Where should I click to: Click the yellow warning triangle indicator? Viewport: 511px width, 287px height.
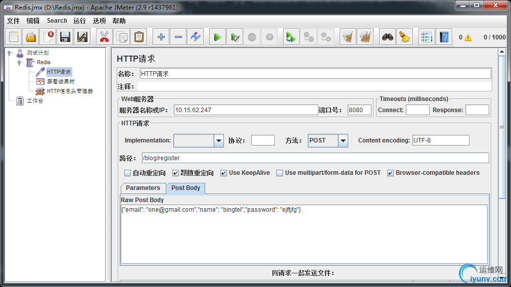click(x=468, y=37)
